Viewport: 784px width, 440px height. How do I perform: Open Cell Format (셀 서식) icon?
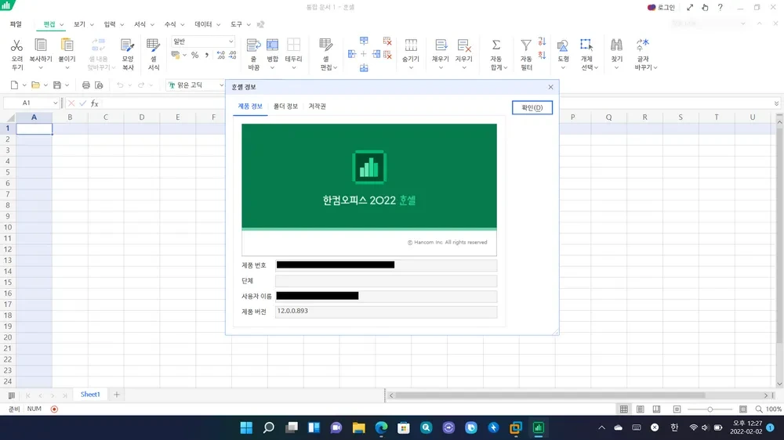click(153, 45)
